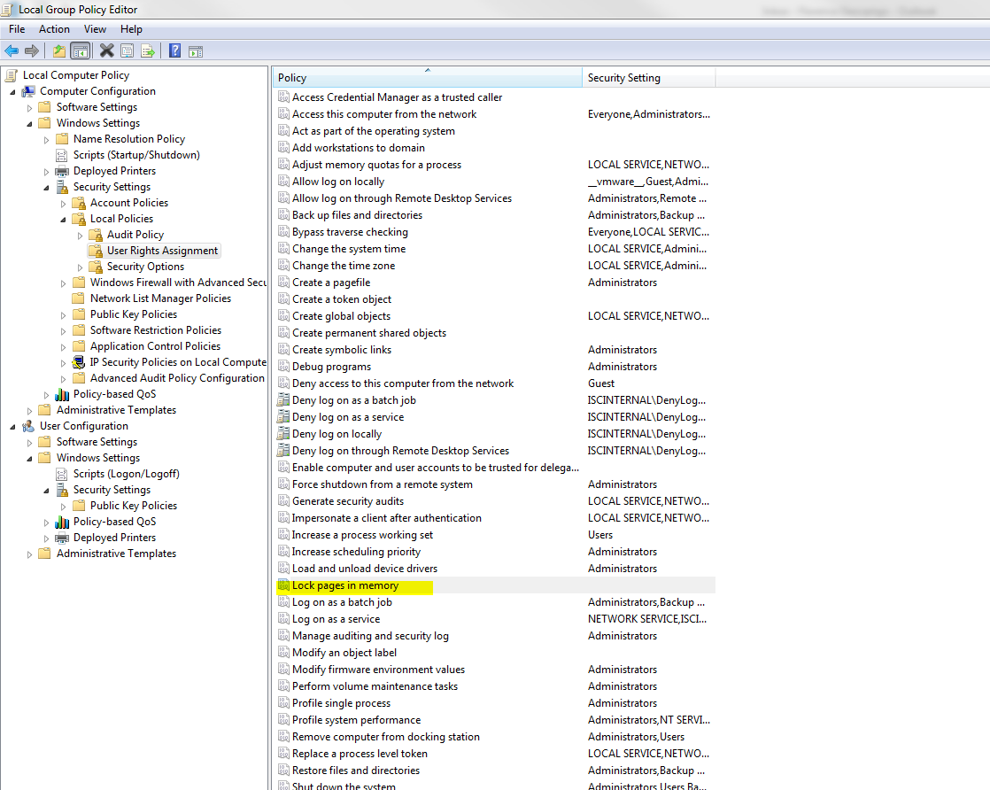
Task: Sort by the Security Setting column header
Action: coord(648,78)
